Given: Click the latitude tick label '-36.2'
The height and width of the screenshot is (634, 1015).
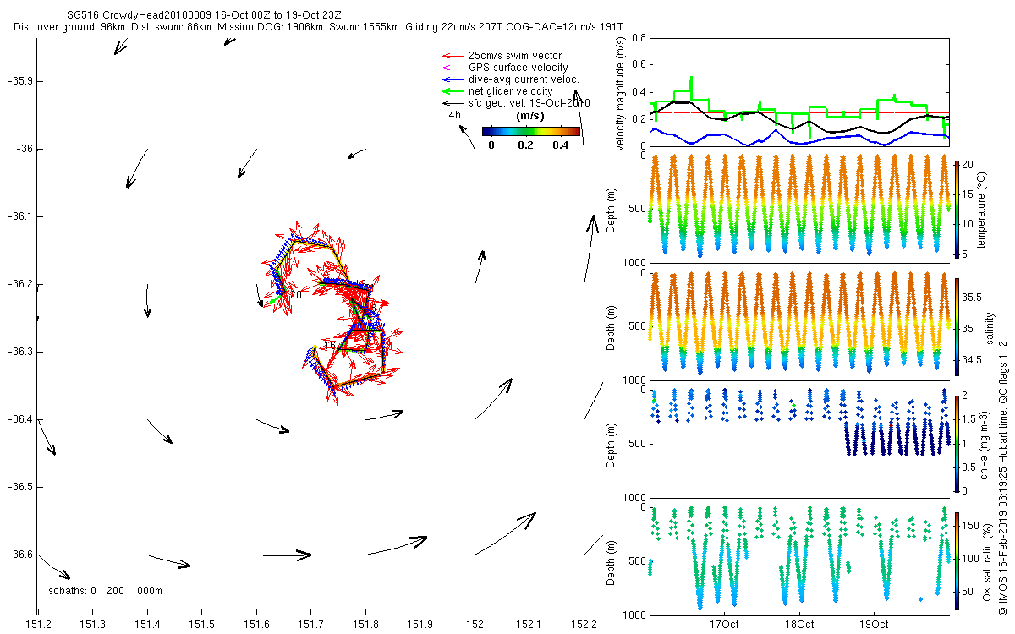Looking at the screenshot, I should (19, 284).
